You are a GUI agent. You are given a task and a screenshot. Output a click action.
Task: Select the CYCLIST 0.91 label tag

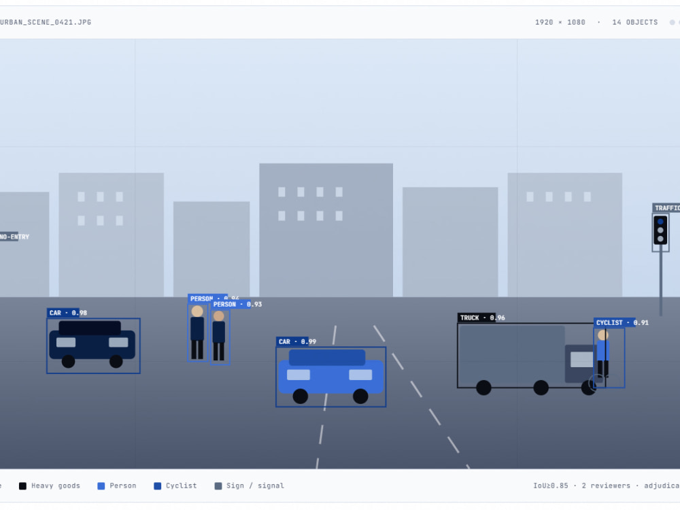point(622,322)
